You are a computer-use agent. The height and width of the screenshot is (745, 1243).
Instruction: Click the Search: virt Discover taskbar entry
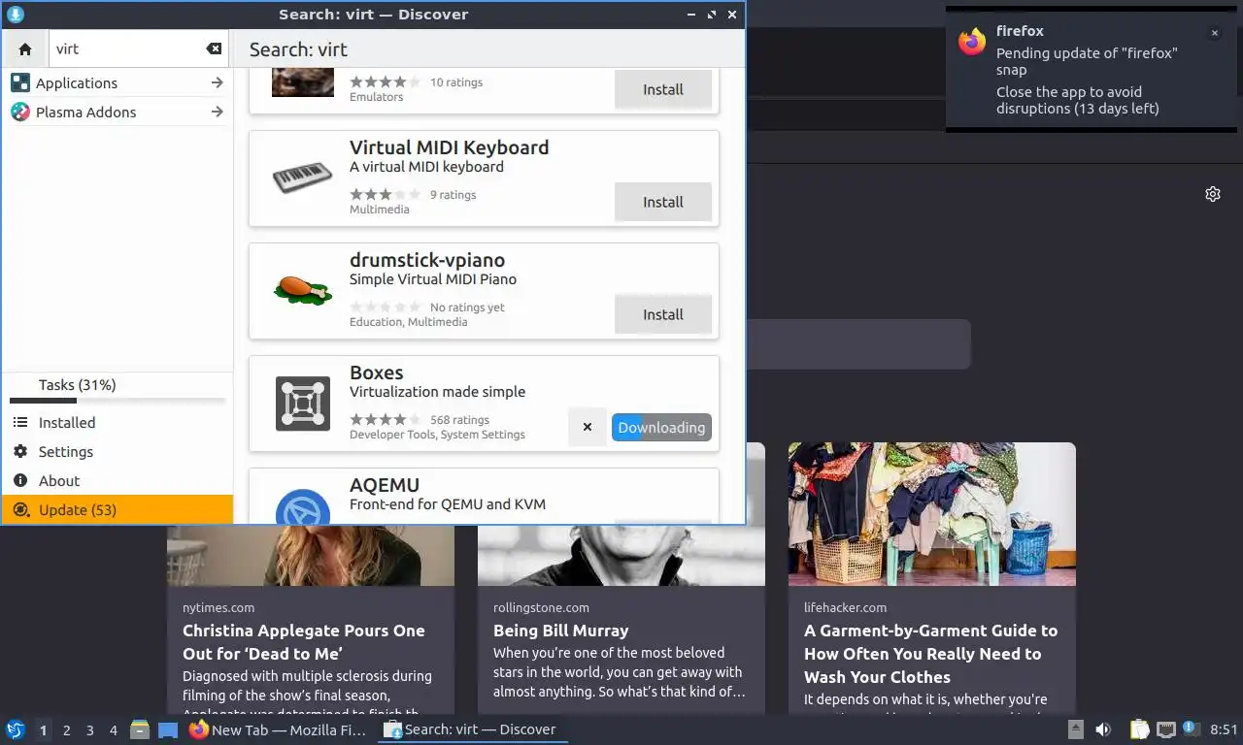coord(472,729)
